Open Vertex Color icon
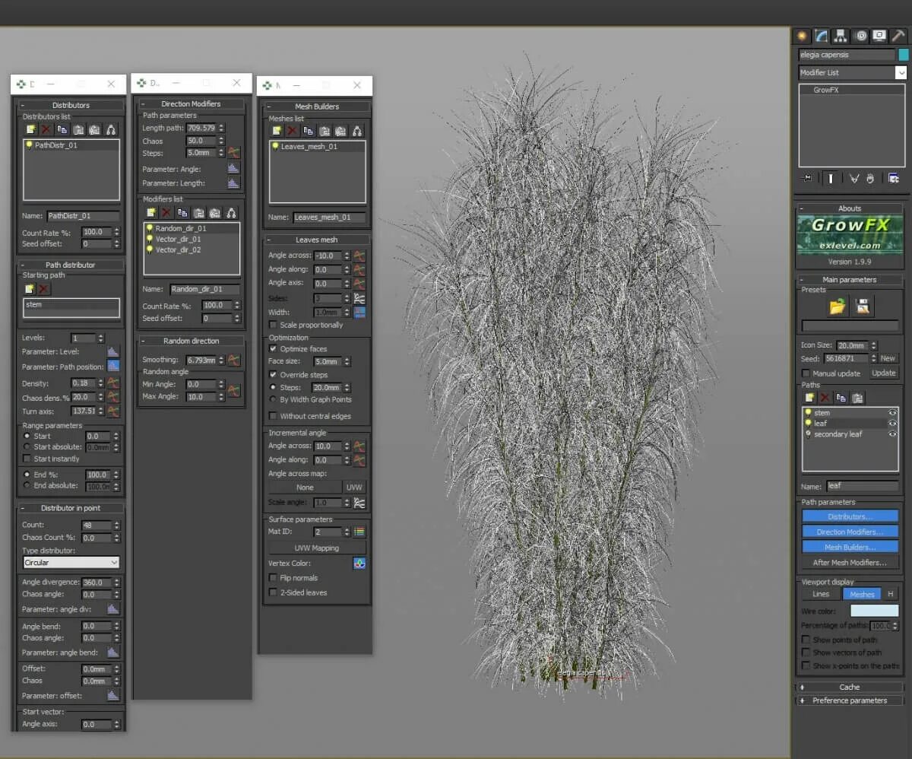Image resolution: width=912 pixels, height=759 pixels. coord(359,563)
